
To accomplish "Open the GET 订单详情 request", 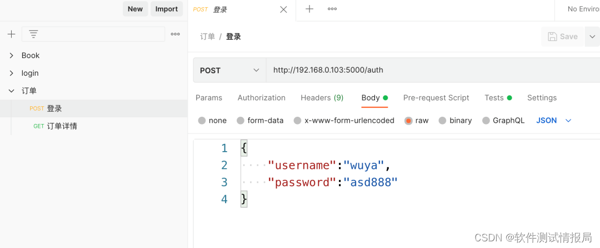I will pyautogui.click(x=94, y=126).
